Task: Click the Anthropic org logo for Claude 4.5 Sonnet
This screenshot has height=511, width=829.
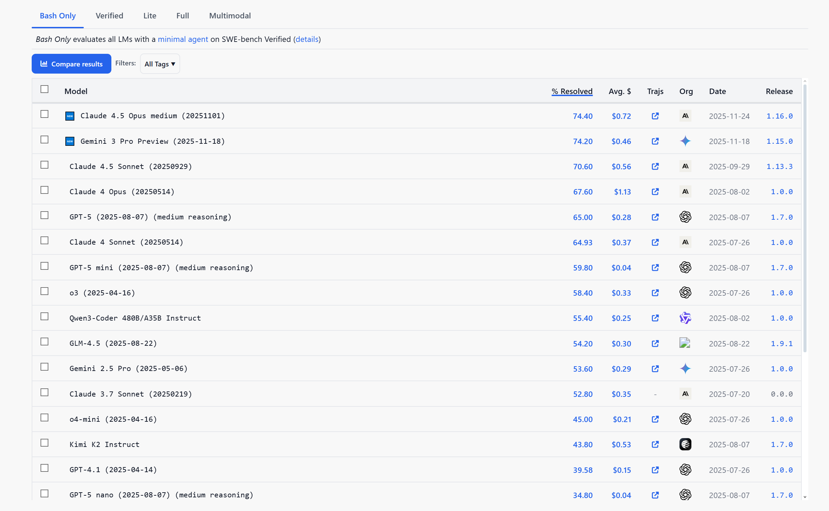Action: 685,167
